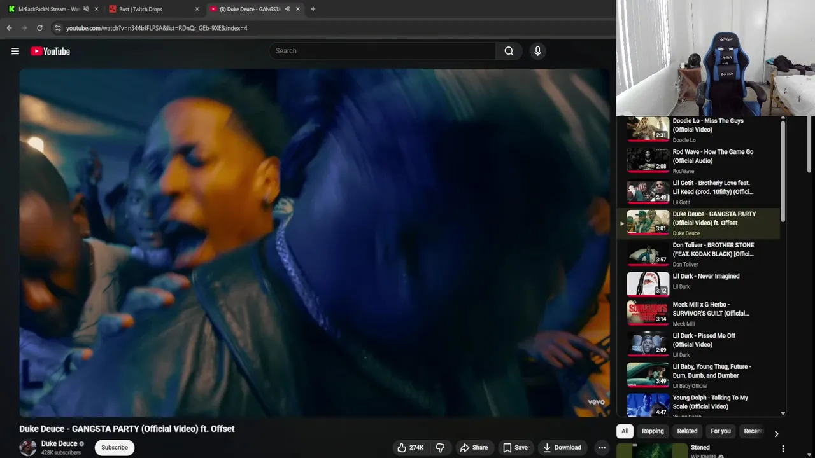Focus the YouTube search field
The width and height of the screenshot is (815, 458).
382,51
